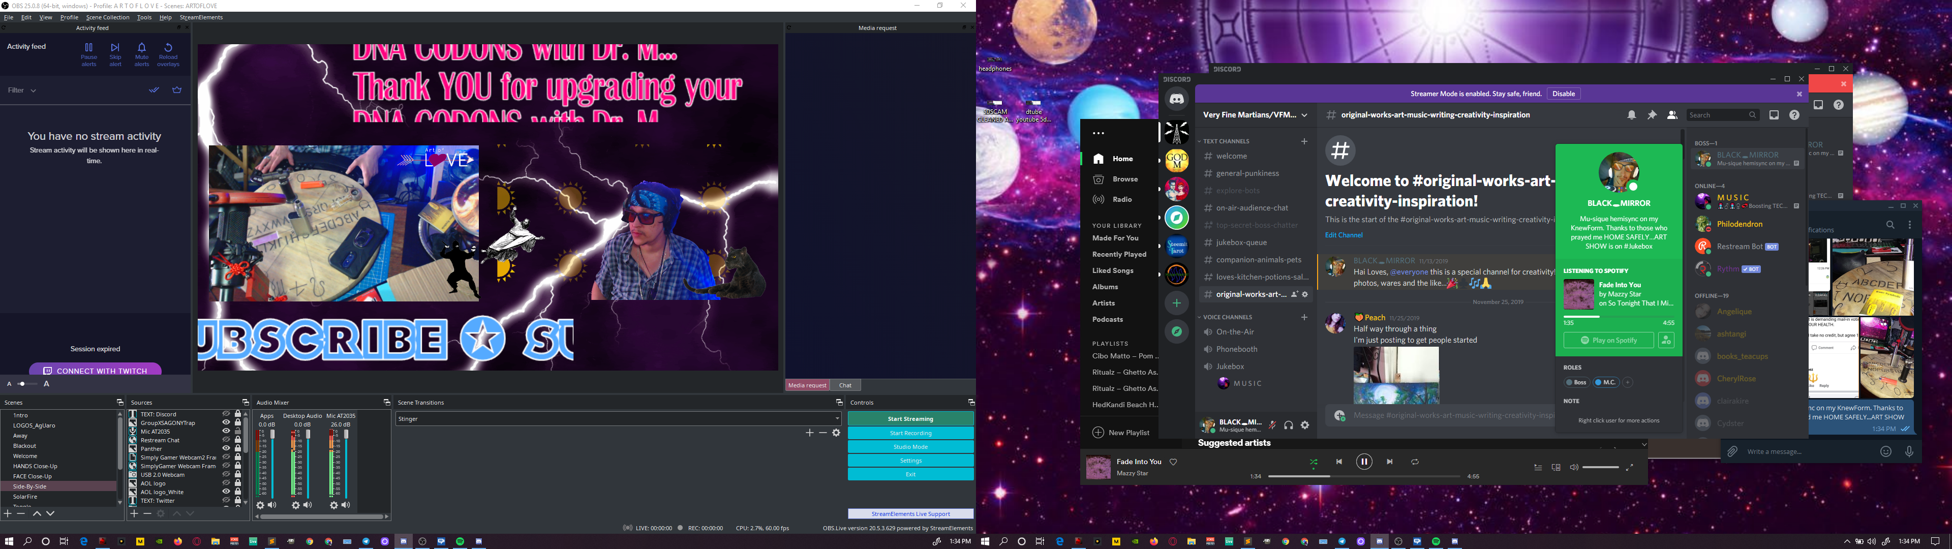This screenshot has width=1952, height=549.
Task: Show pinned messages in Discord
Action: pos(1652,115)
